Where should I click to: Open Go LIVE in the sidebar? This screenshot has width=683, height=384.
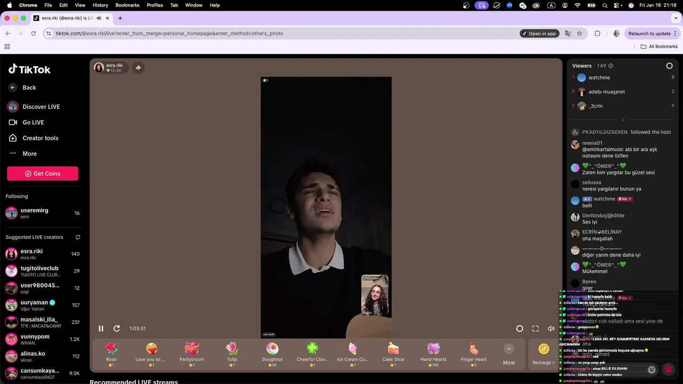(x=27, y=122)
